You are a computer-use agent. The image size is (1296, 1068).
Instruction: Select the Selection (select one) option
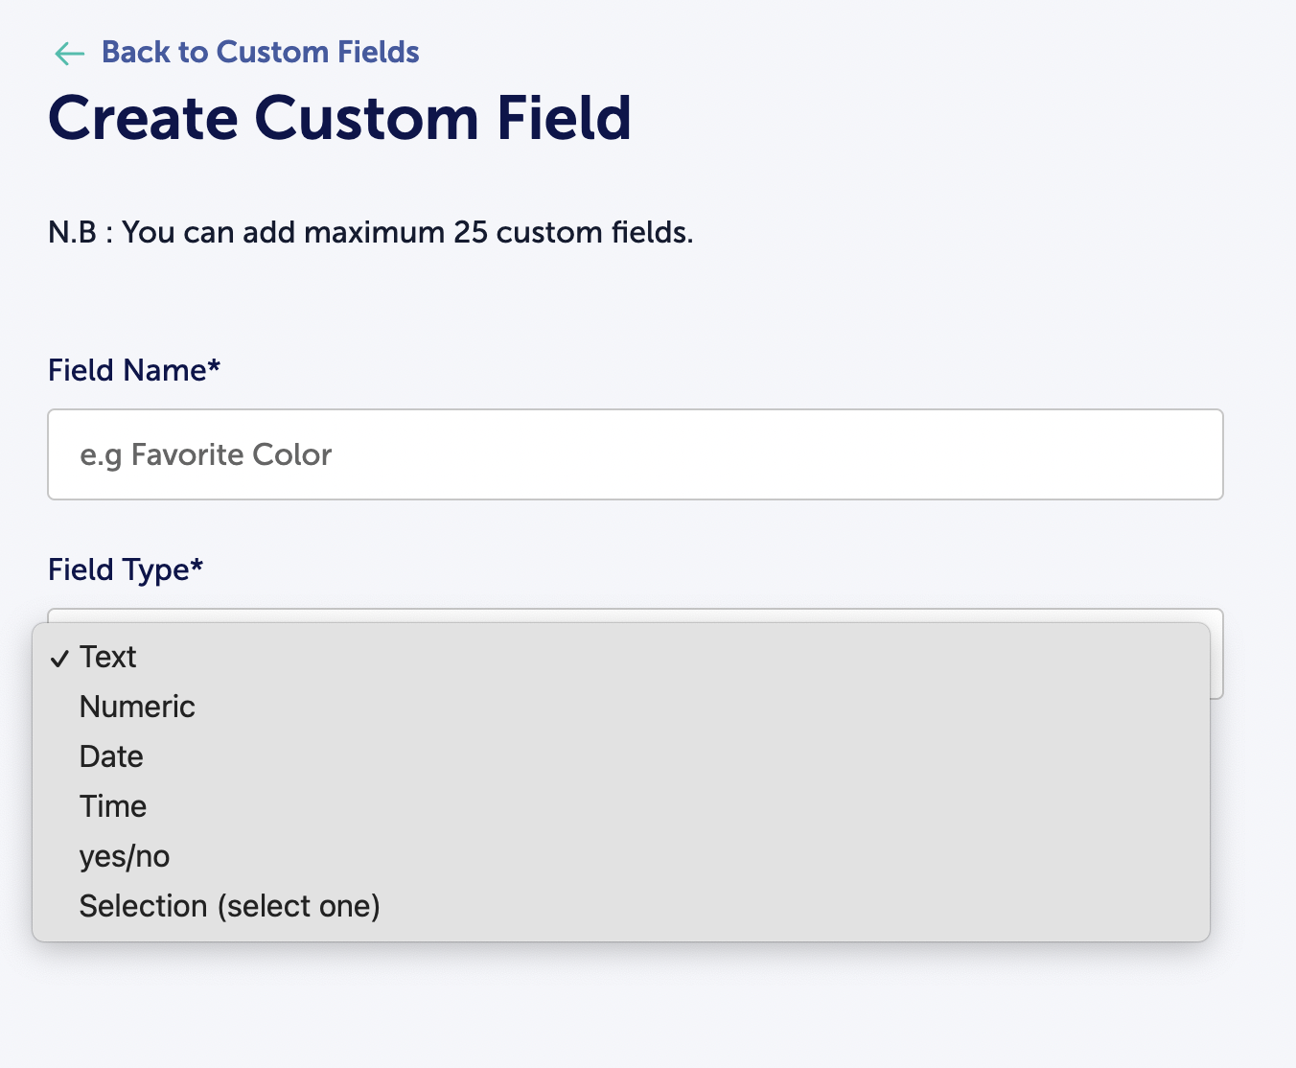point(229,906)
